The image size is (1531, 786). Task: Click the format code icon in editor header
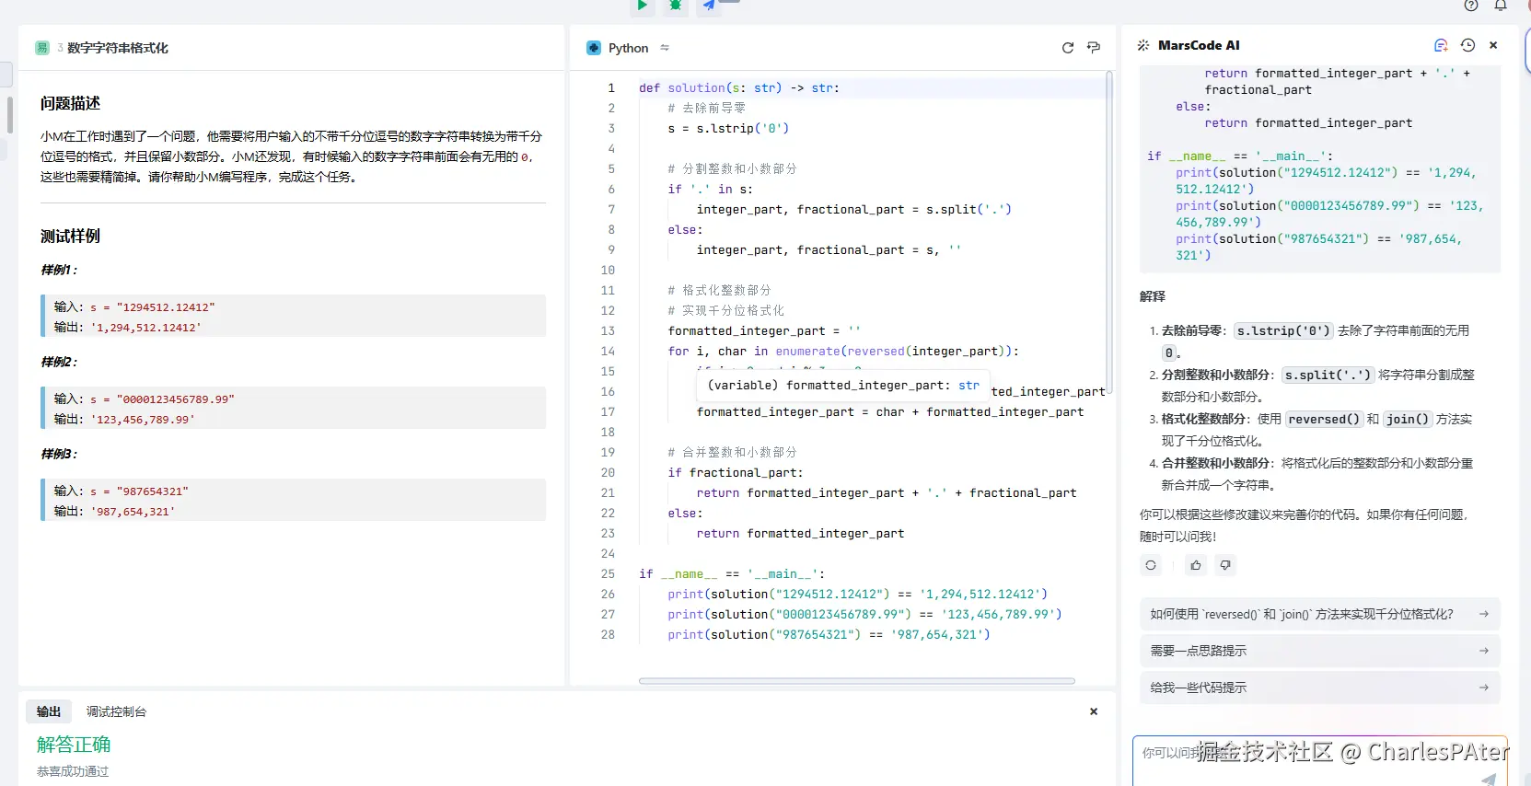click(1094, 48)
